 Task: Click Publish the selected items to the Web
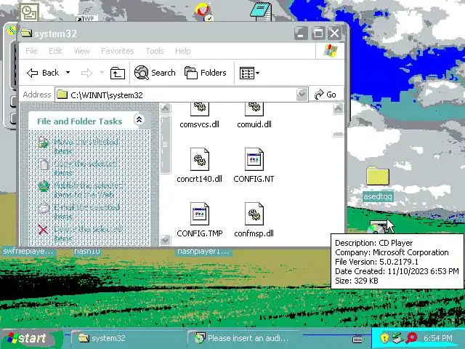coord(89,190)
